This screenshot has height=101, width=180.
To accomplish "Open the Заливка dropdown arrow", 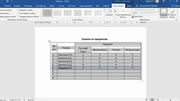I will (109, 17).
